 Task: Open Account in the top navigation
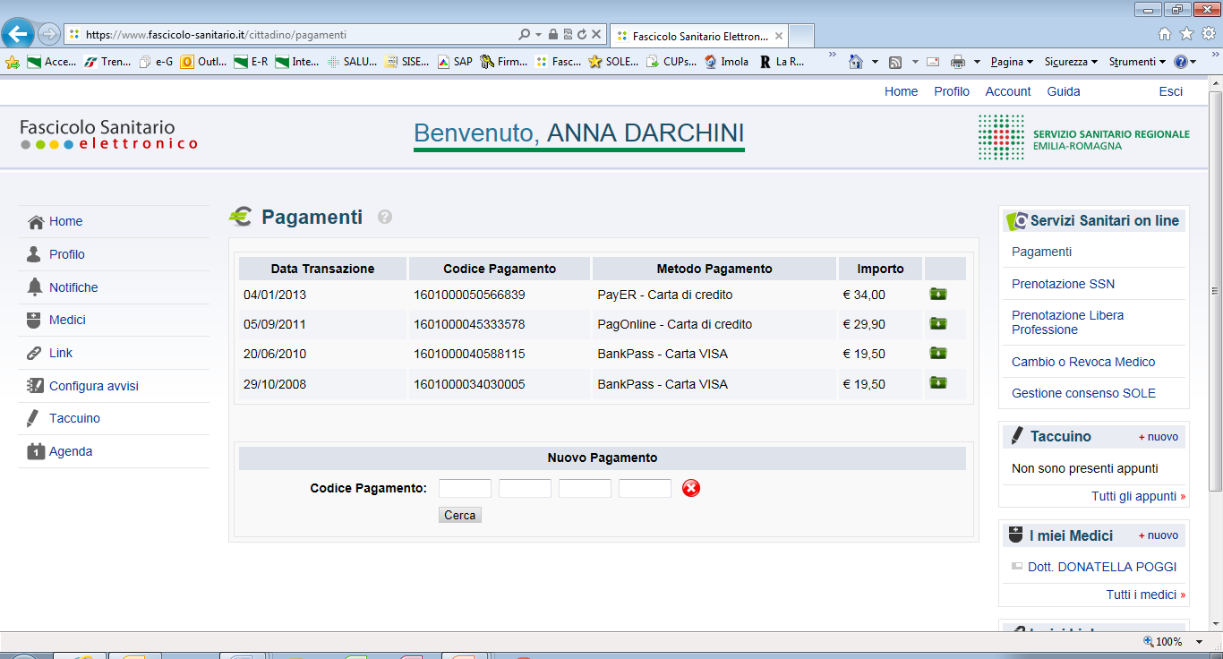(1008, 91)
